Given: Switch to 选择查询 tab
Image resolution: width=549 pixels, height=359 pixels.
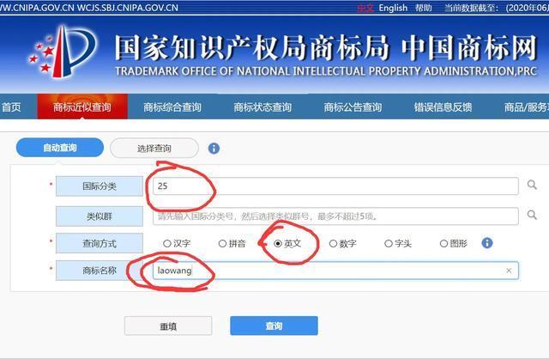Looking at the screenshot, I should point(154,149).
